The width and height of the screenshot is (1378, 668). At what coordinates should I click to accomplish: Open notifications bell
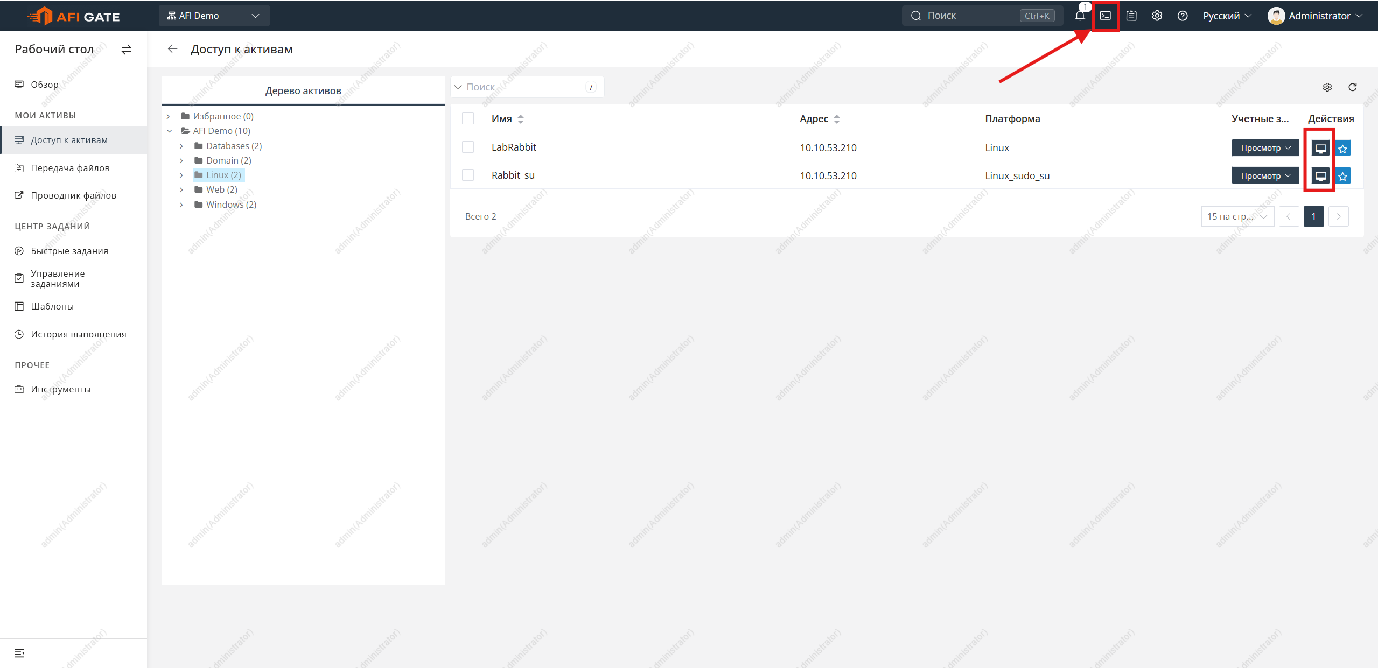point(1080,16)
